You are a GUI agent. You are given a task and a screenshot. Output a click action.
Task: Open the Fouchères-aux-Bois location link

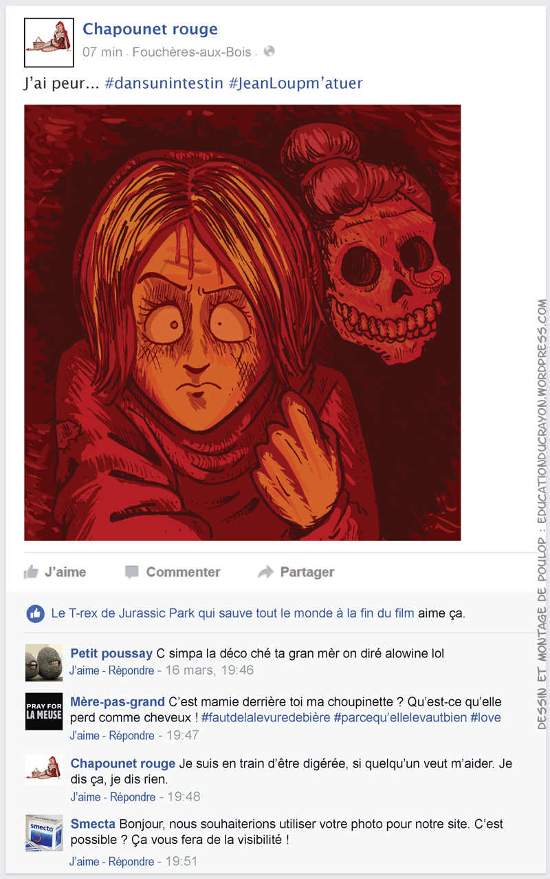point(192,52)
